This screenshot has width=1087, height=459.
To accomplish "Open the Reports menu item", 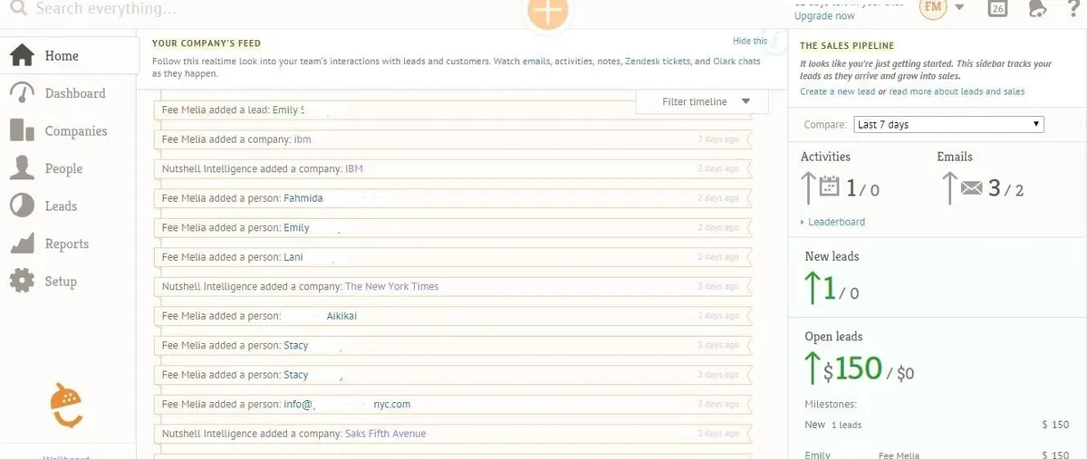I will click(x=67, y=244).
